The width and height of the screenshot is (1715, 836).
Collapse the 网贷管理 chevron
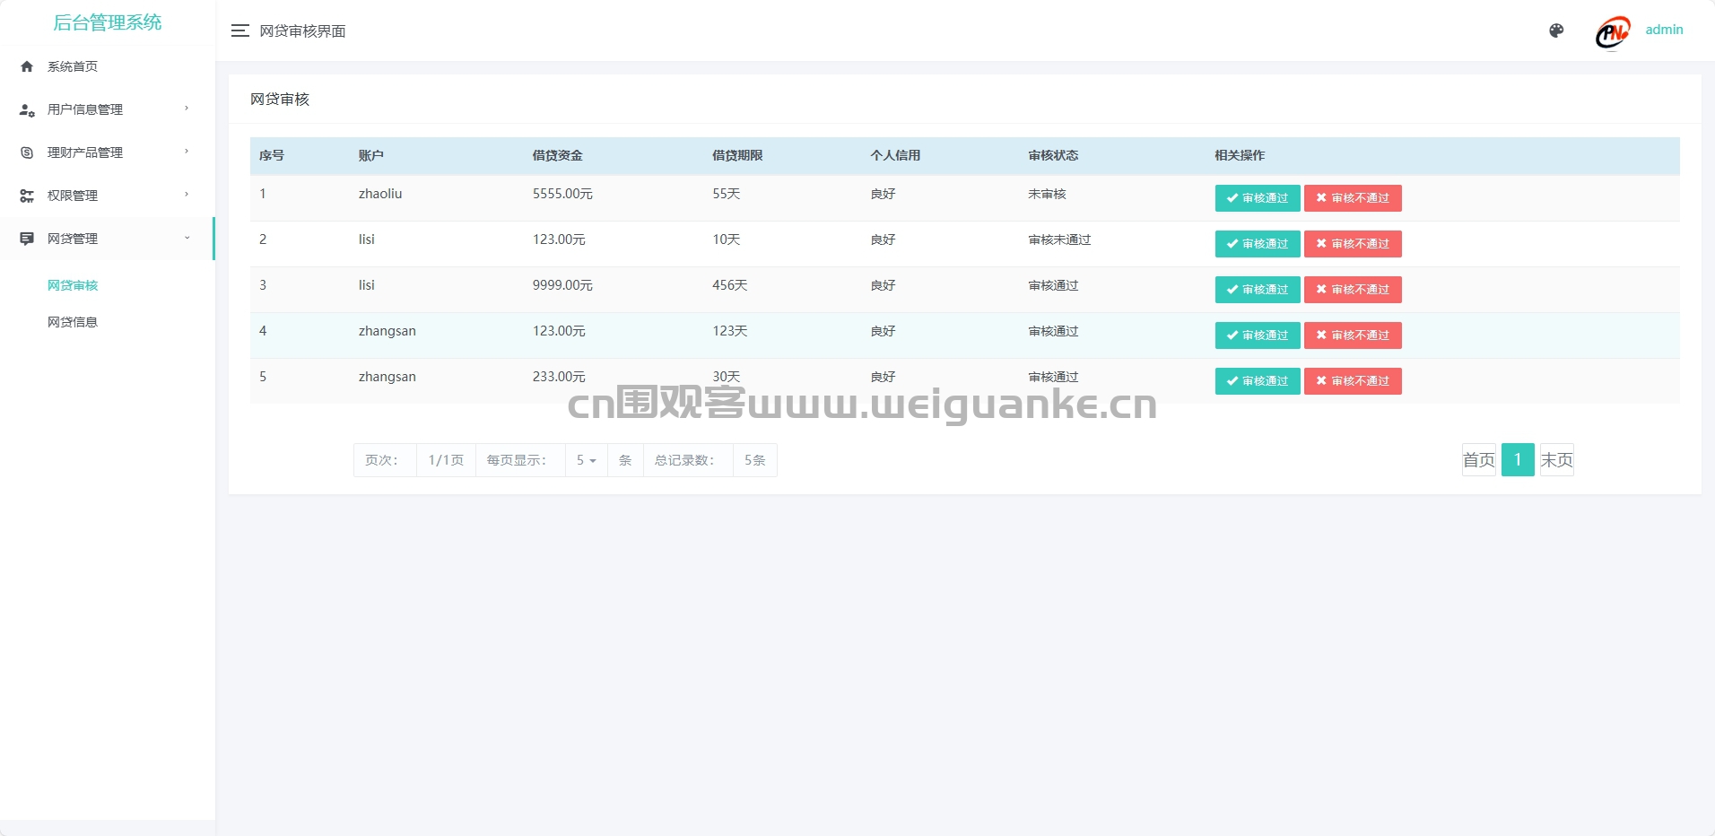(x=187, y=238)
